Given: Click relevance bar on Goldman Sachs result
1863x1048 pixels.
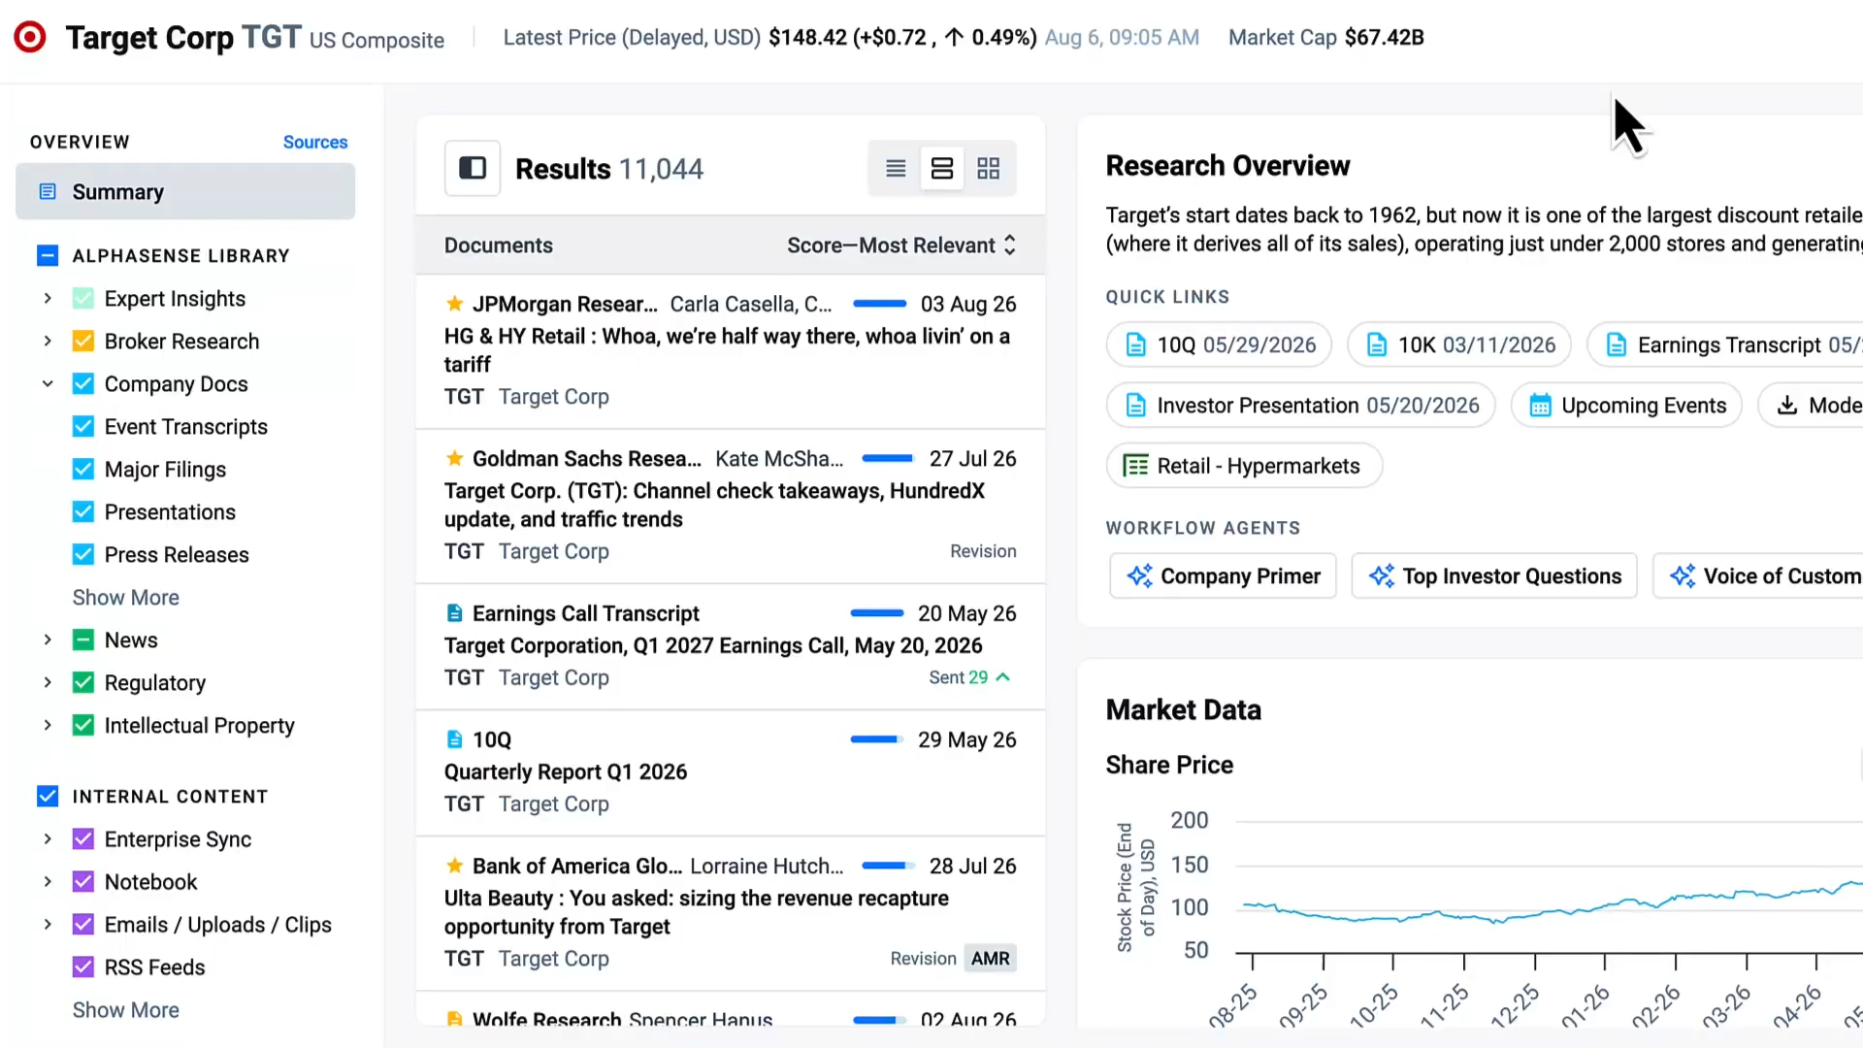Looking at the screenshot, I should coord(888,458).
